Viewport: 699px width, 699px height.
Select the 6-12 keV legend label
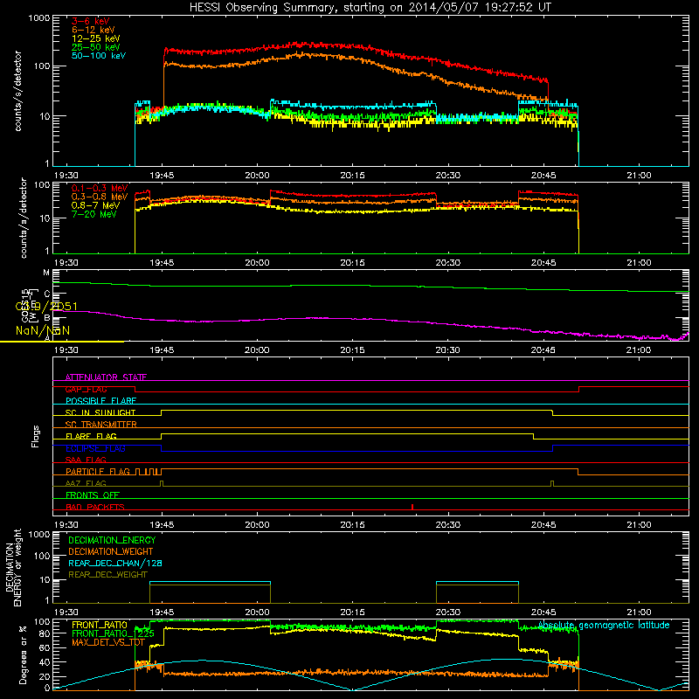point(93,30)
